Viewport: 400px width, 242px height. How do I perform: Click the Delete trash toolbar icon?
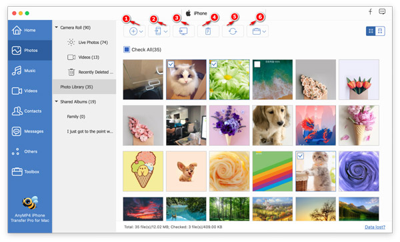point(208,31)
